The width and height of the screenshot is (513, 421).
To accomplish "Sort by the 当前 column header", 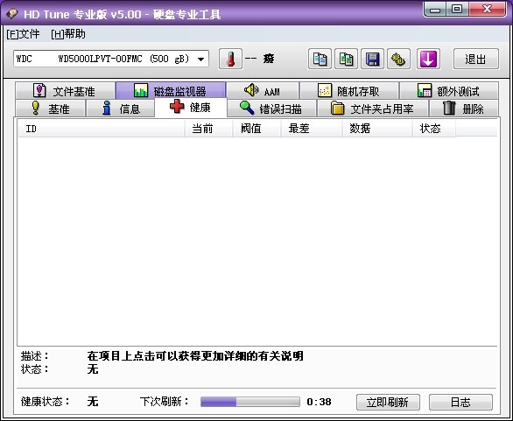I will pyautogui.click(x=208, y=129).
